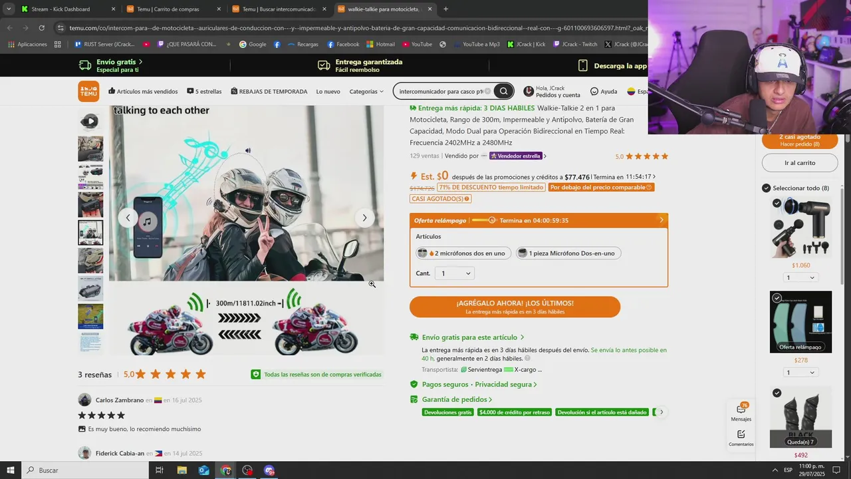
Task: Open JCrack account Pedidos y cuenta
Action: pos(552,91)
